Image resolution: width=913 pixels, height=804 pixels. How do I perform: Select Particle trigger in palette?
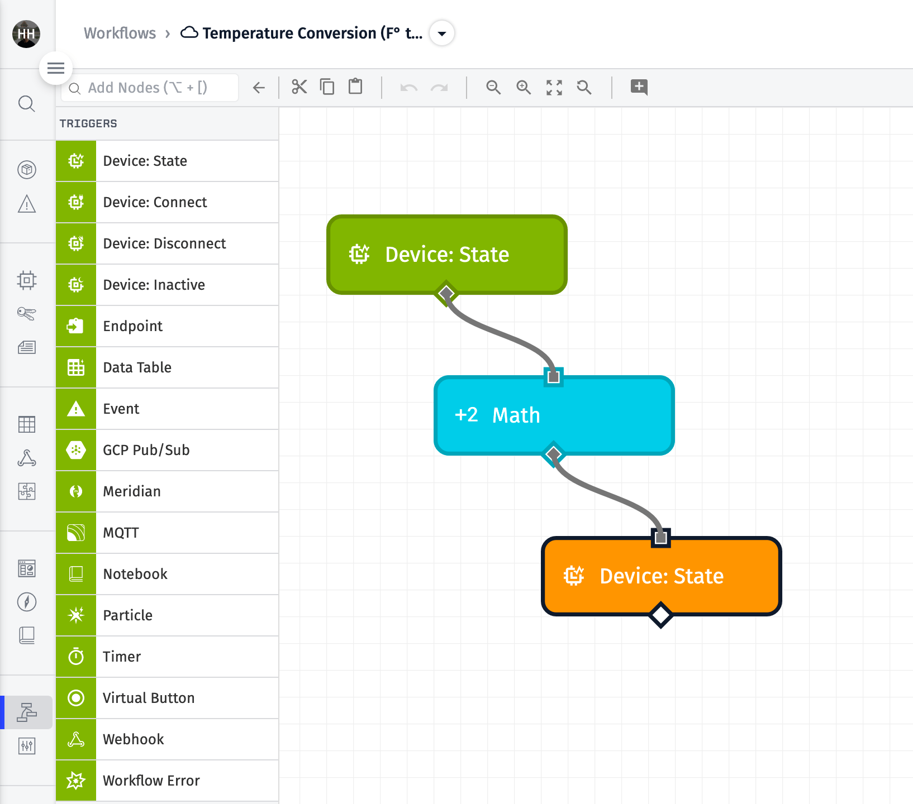pyautogui.click(x=167, y=615)
